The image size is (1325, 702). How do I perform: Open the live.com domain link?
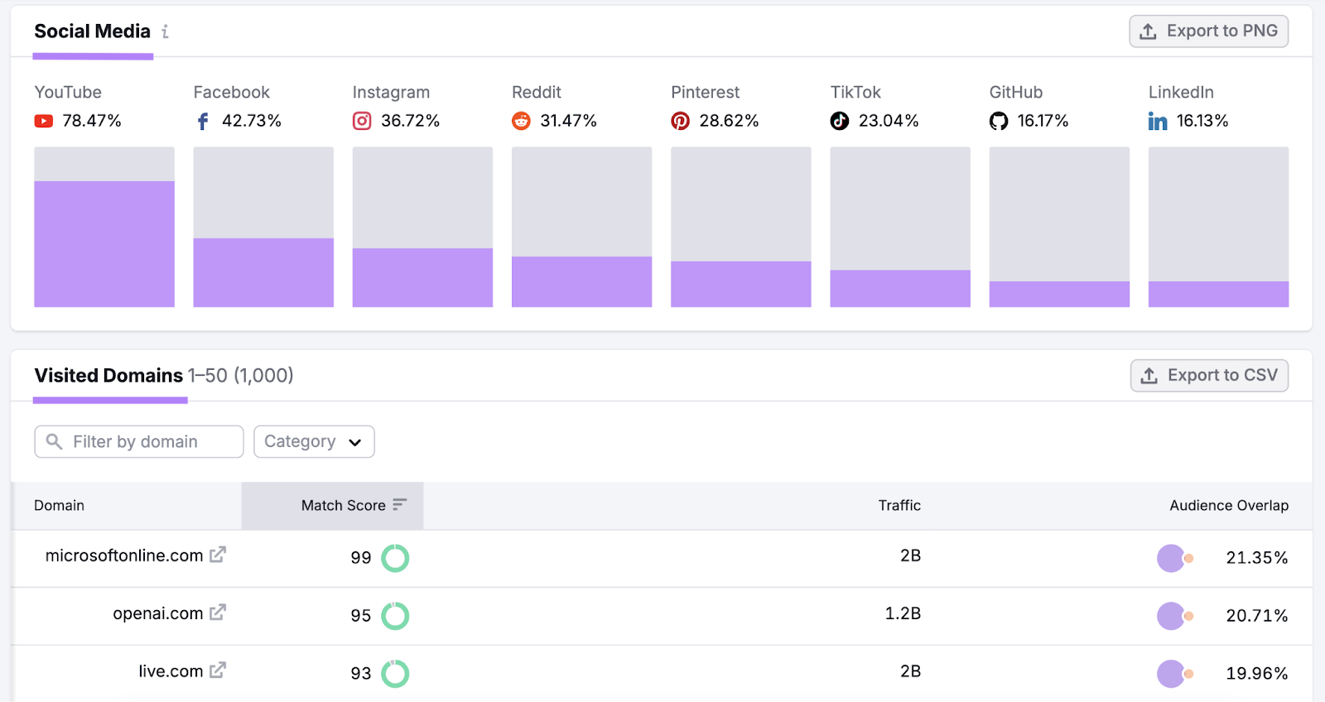point(171,671)
